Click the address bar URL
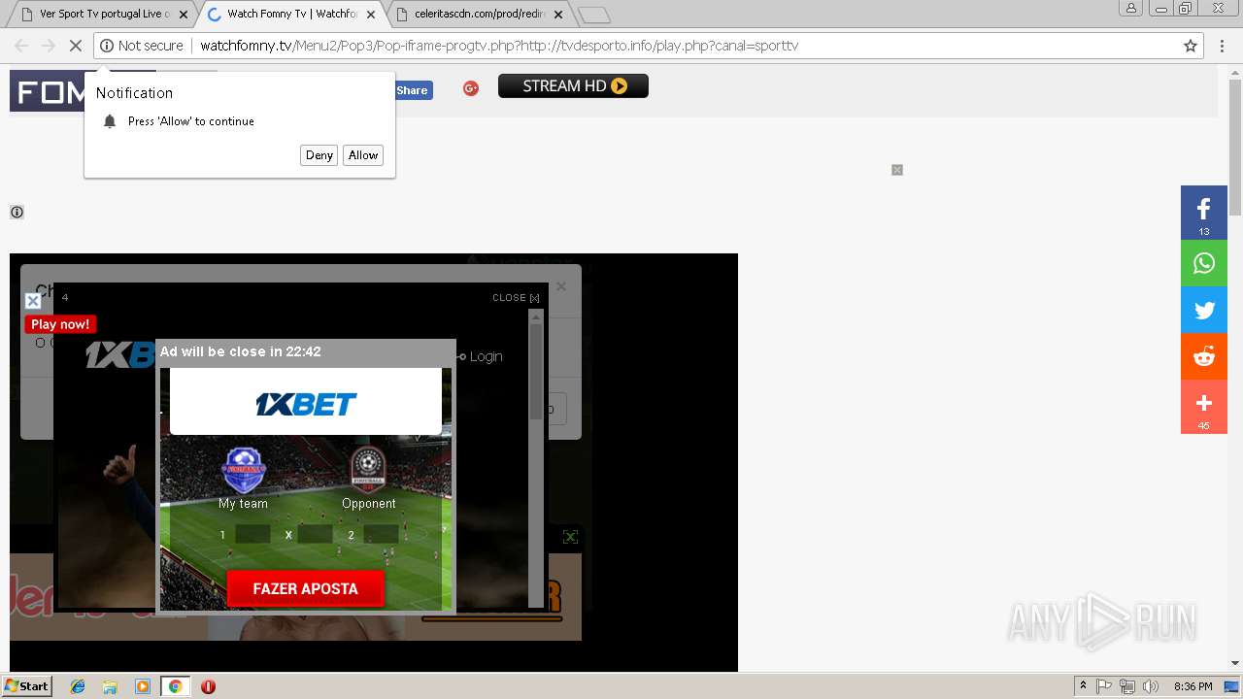 click(499, 46)
